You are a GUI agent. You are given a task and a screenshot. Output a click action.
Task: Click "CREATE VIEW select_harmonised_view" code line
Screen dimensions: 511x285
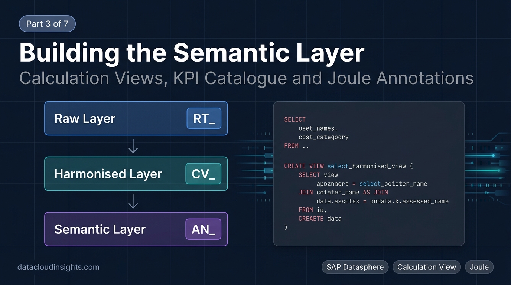348,166
